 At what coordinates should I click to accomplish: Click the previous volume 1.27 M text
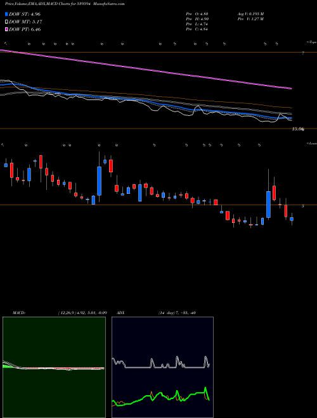pyautogui.click(x=250, y=19)
